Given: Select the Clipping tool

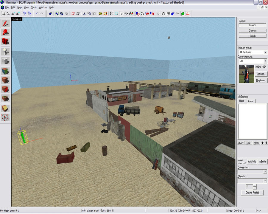Looking at the screenshot, I should [x=5, y=108].
